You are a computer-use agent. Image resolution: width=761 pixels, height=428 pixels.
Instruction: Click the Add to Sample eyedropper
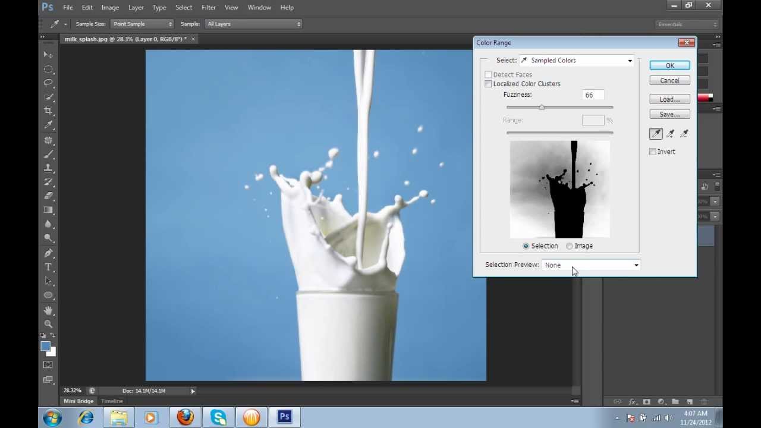[669, 133]
